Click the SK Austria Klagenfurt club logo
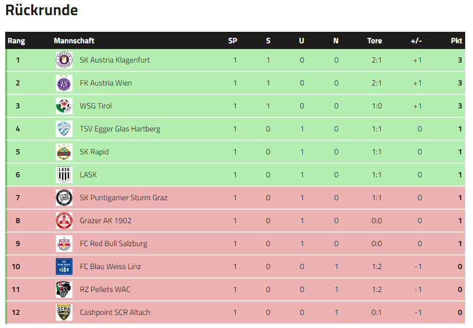 64,60
